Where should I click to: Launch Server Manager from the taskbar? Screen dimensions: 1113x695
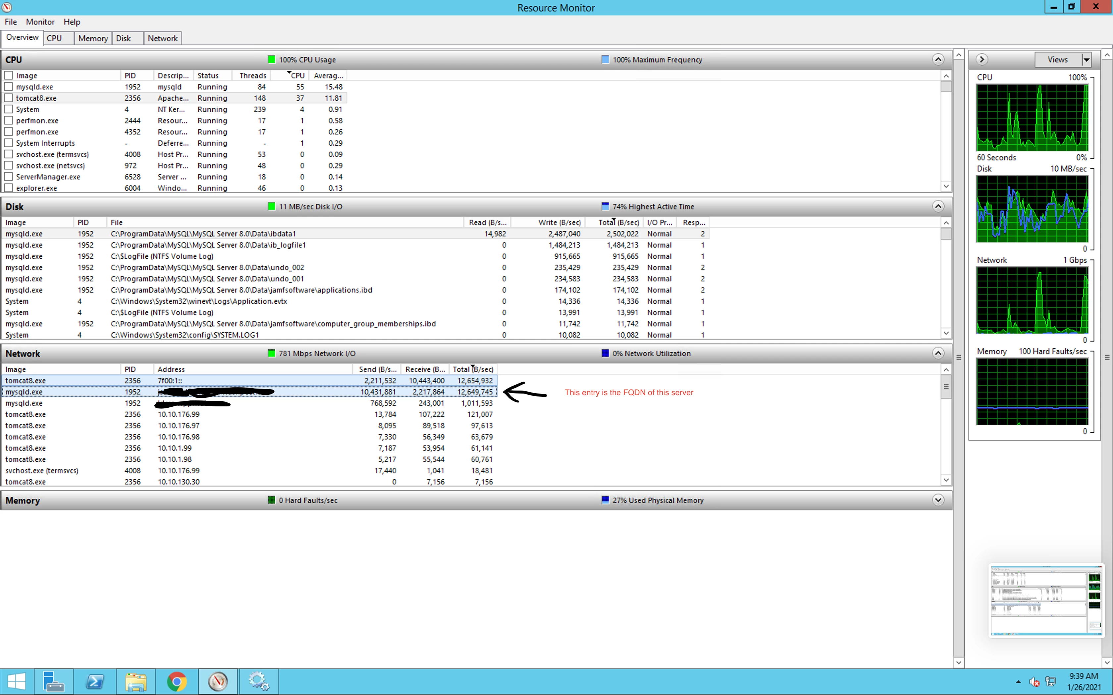[x=53, y=682]
